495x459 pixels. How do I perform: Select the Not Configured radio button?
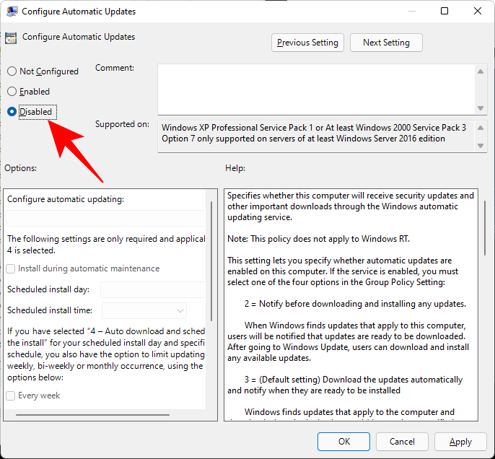12,71
